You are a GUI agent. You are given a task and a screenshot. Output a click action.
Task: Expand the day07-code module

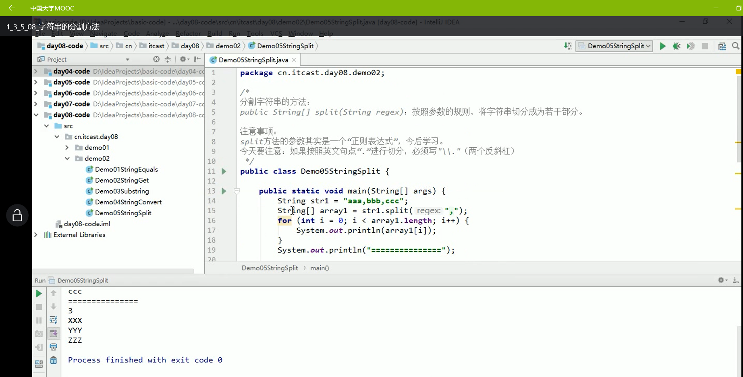click(x=36, y=104)
